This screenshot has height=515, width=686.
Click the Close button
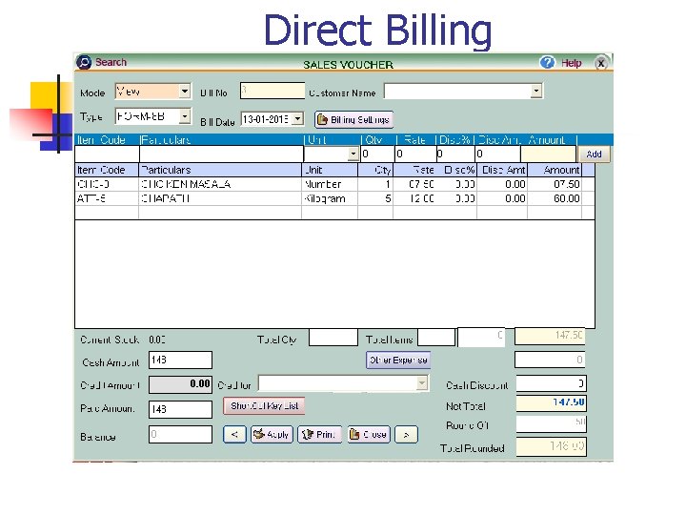point(369,435)
